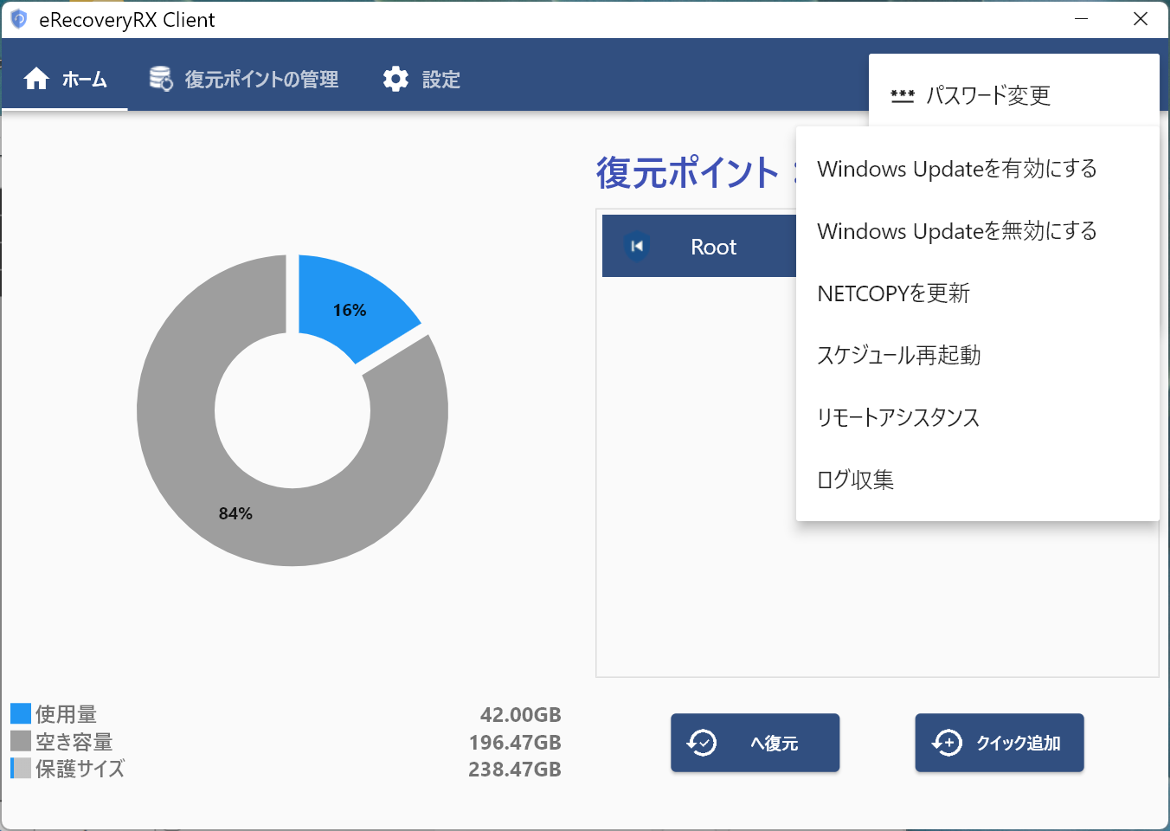Open the パスワード変更 option
This screenshot has height=831, width=1170.
click(988, 95)
